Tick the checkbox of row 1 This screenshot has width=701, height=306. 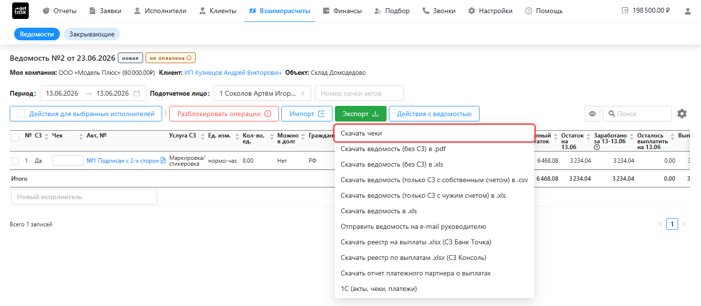[x=15, y=161]
